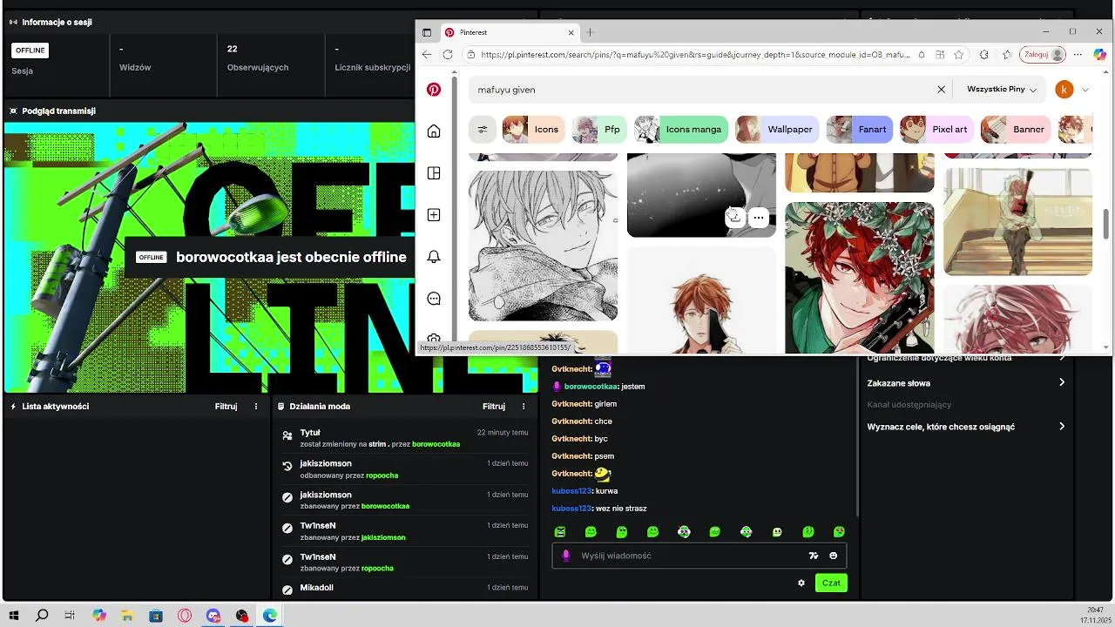This screenshot has height=627, width=1115.
Task: Insert the angry green emote
Action: [560, 532]
